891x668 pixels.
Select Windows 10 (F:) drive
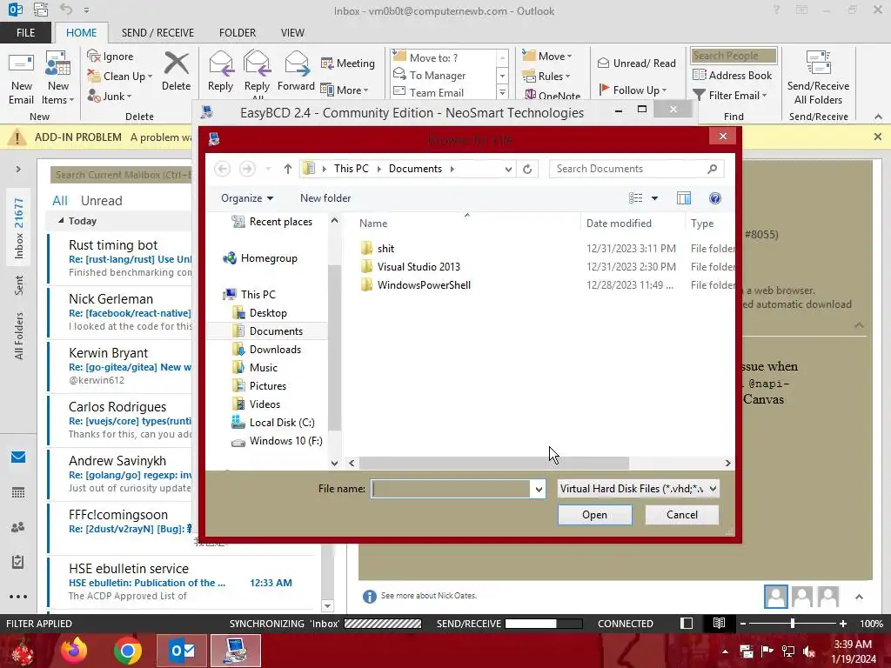285,441
